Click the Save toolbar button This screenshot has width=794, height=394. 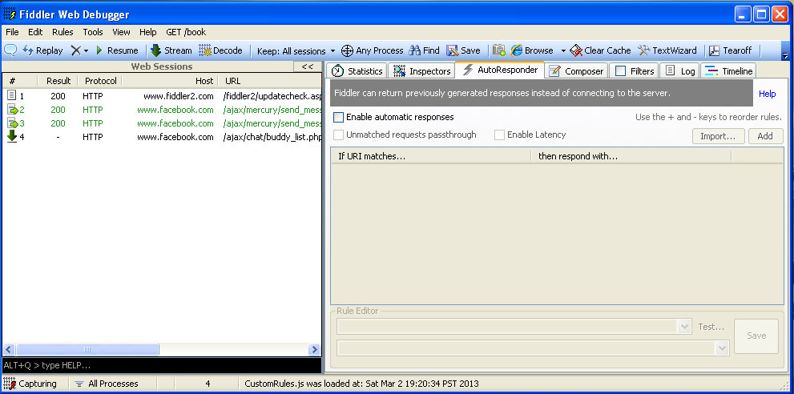click(463, 50)
